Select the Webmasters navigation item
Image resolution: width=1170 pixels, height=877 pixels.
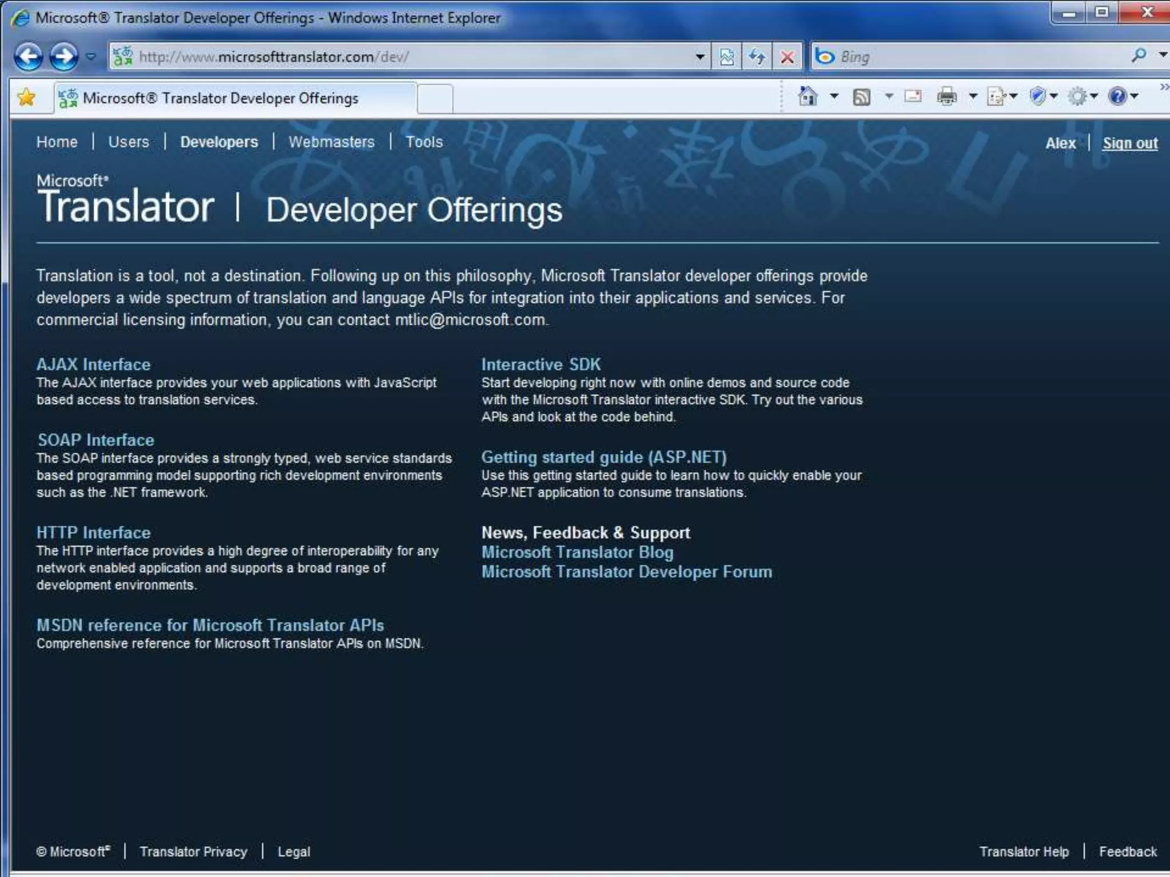331,142
